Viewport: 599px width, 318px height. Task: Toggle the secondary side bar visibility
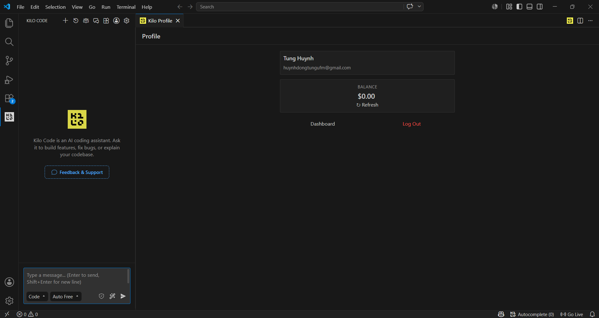point(540,7)
